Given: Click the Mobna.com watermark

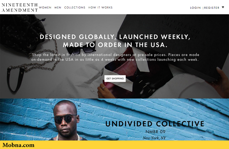Looking at the screenshot, I should click(18, 145).
